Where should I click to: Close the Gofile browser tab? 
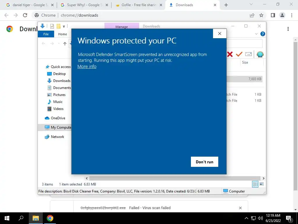pyautogui.click(x=161, y=5)
